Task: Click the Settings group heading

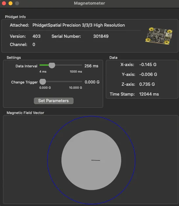Action: [14, 57]
